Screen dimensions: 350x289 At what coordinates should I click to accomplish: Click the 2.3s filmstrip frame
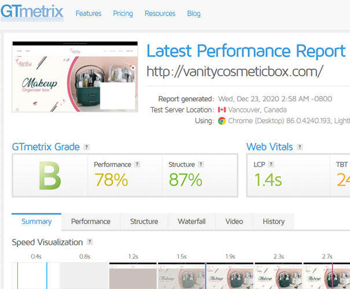pyautogui.click(x=279, y=276)
